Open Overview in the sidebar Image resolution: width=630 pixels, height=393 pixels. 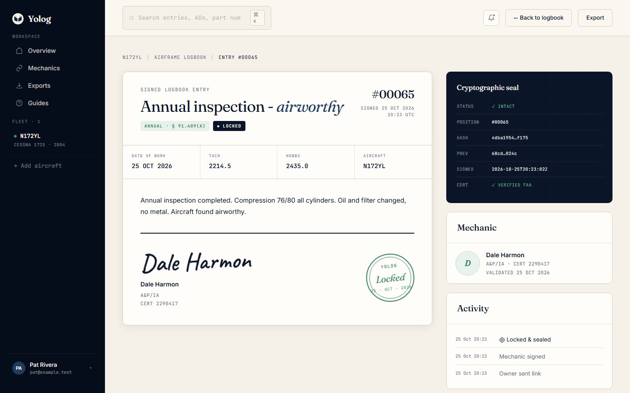52,51
